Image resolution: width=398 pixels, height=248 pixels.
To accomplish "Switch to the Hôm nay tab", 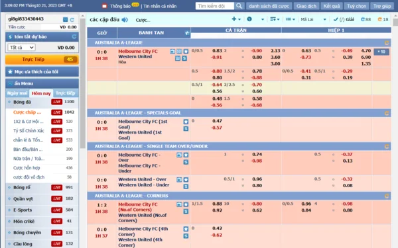I will coord(41,93).
